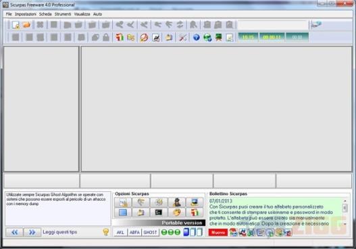356x249 pixels.
Task: Click the document-with-lock Opzioni Sicurpas icon
Action: coord(123,203)
